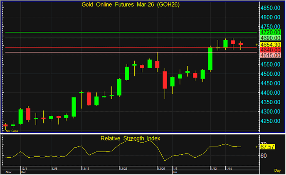Screen dimensions: 286x175
Task: Click the 12/1 date on time axis
Action: click(x=24, y=169)
